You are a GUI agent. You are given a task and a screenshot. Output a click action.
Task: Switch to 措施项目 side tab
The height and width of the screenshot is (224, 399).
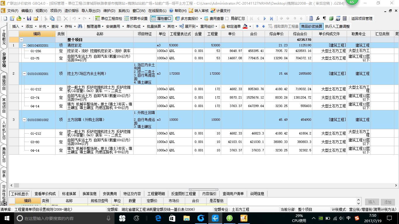pyautogui.click(x=4, y=82)
